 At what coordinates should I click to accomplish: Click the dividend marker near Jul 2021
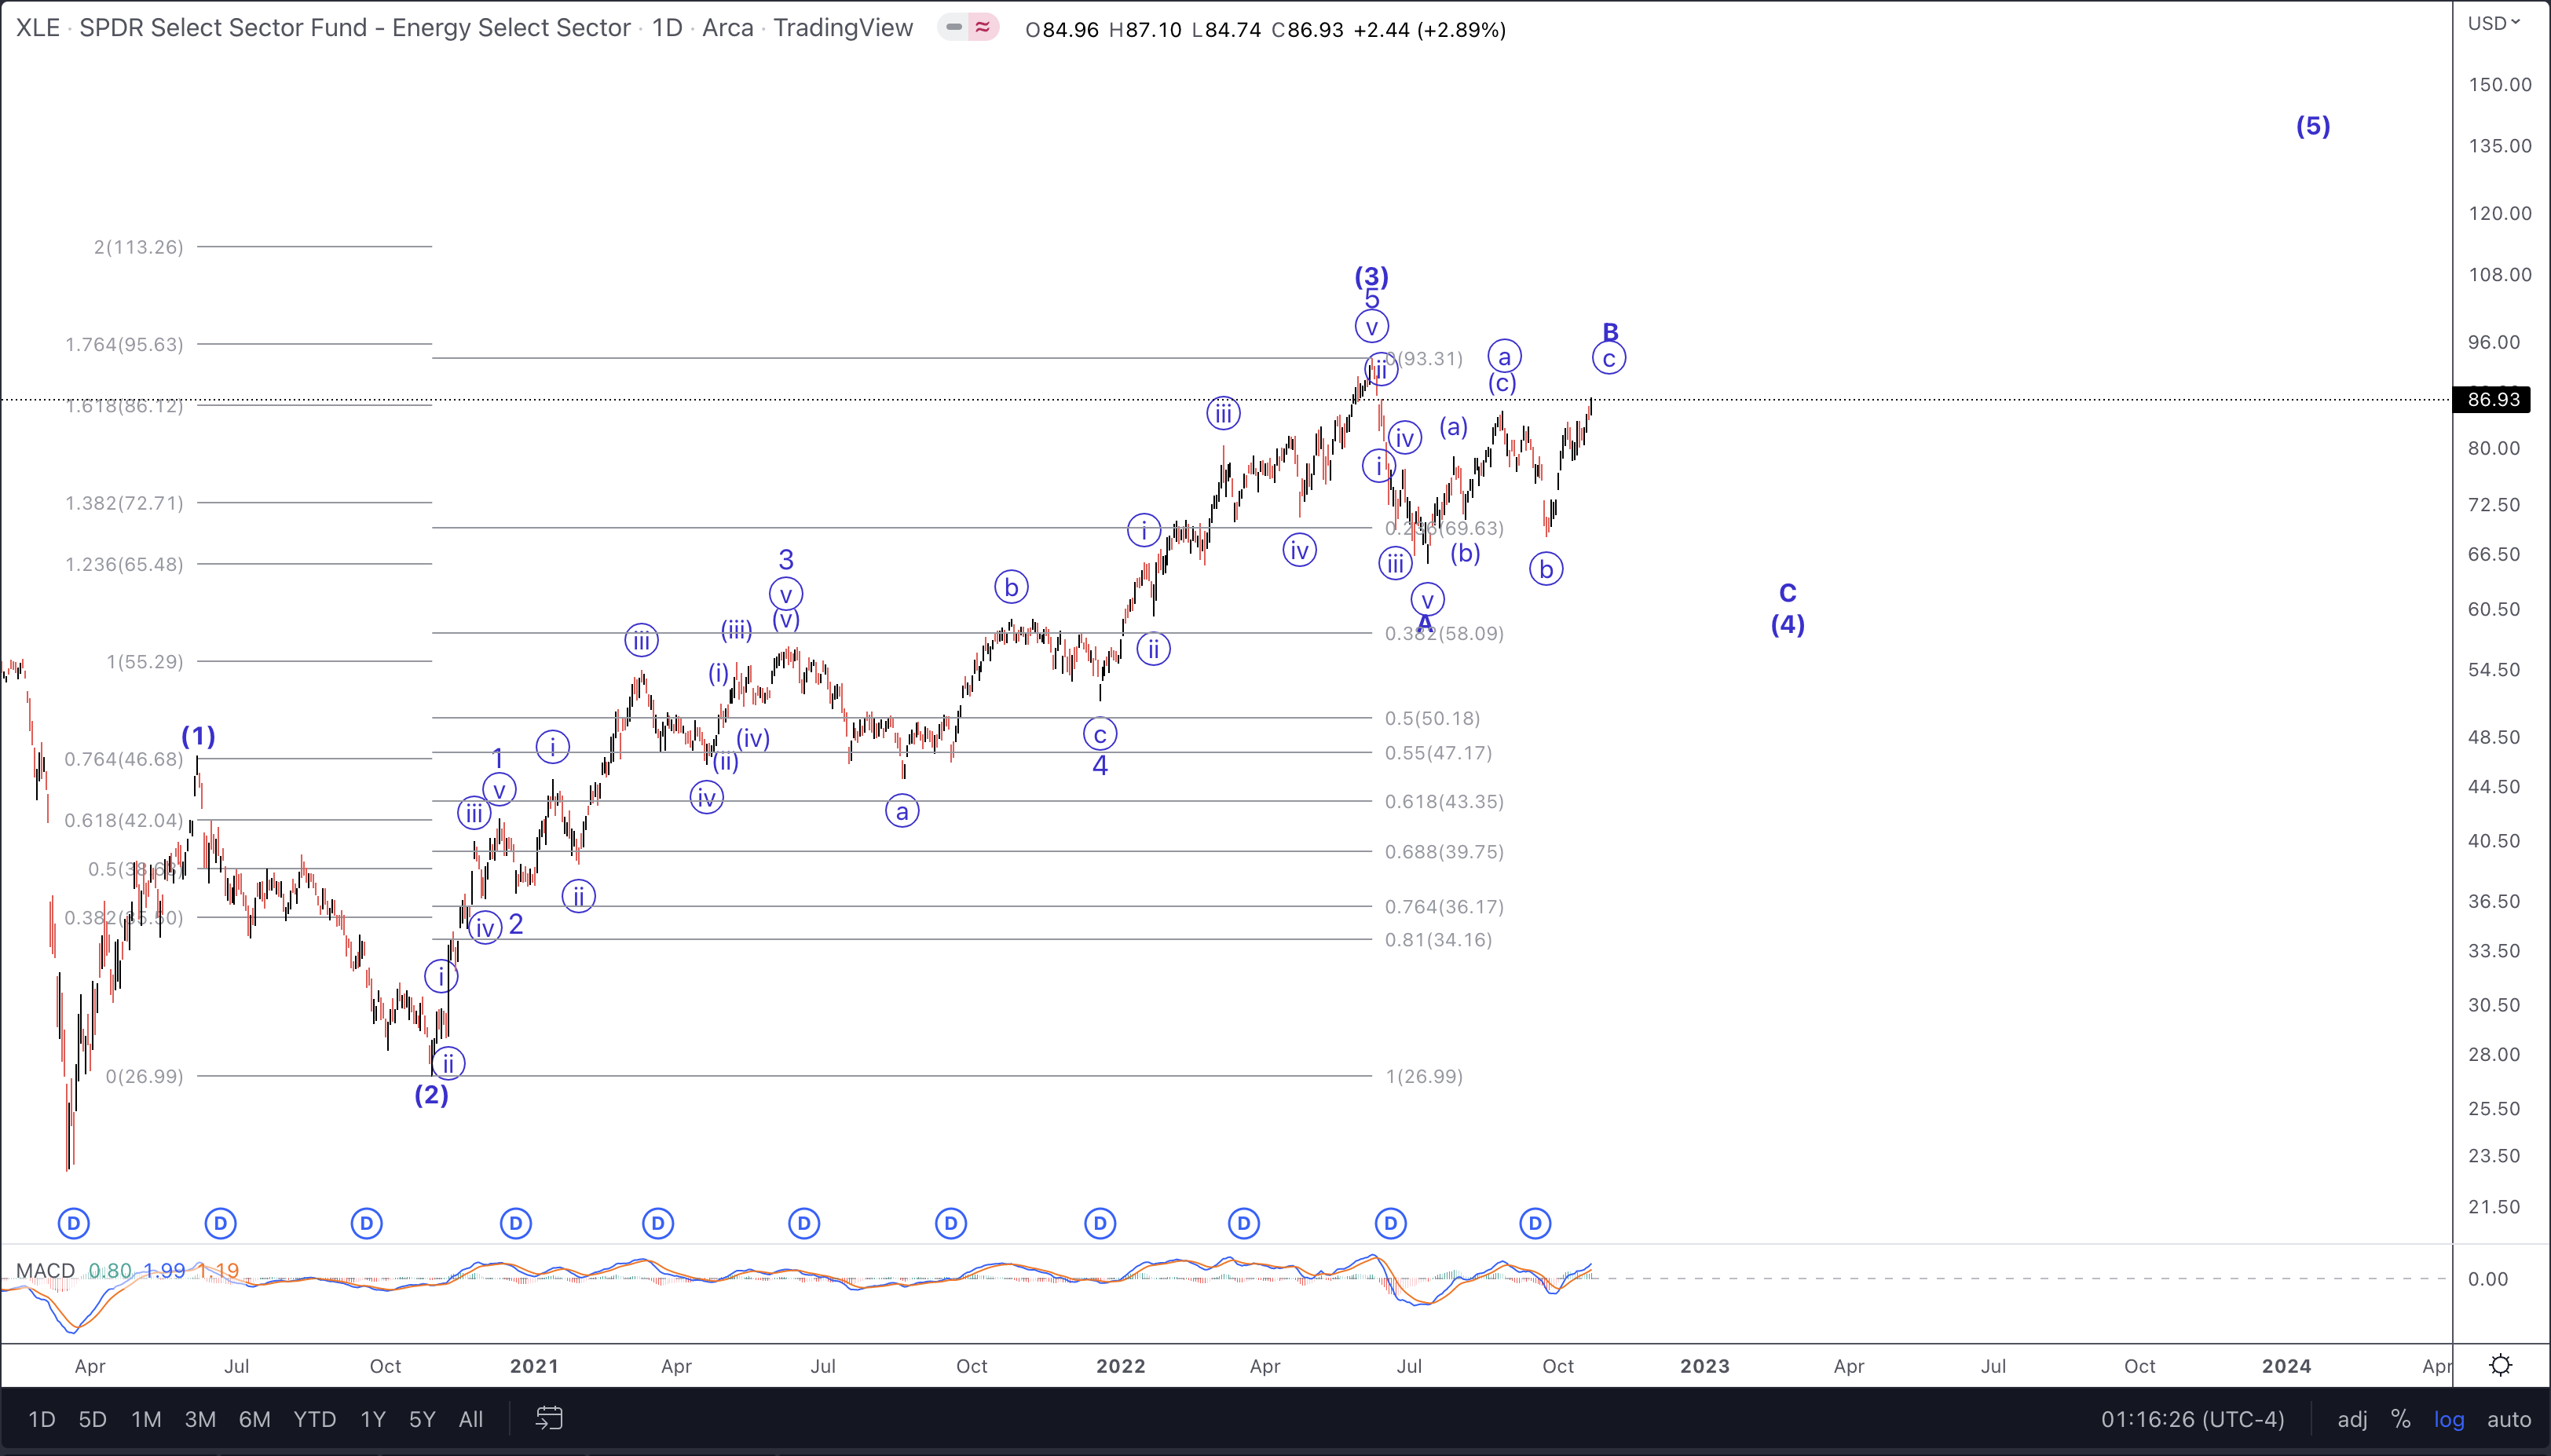click(x=804, y=1223)
